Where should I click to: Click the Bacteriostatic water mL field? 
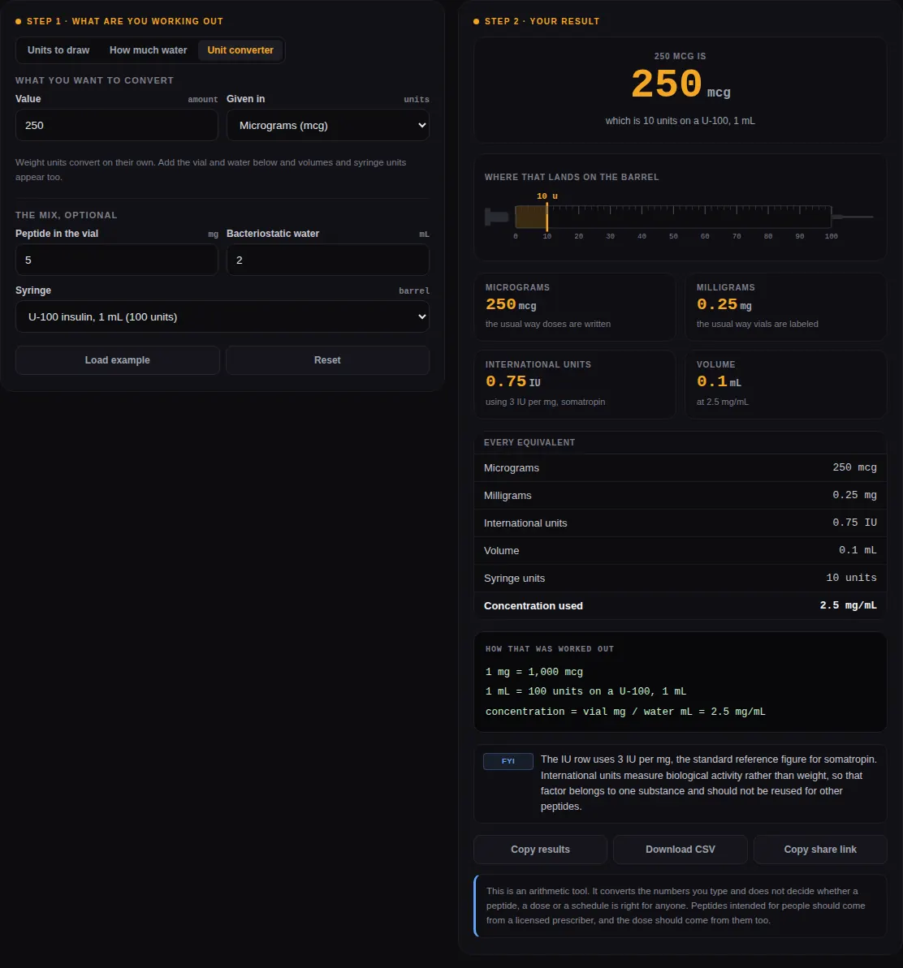(x=328, y=260)
